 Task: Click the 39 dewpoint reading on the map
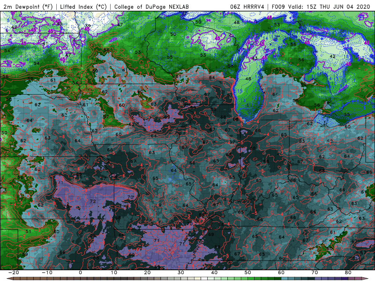88,26
